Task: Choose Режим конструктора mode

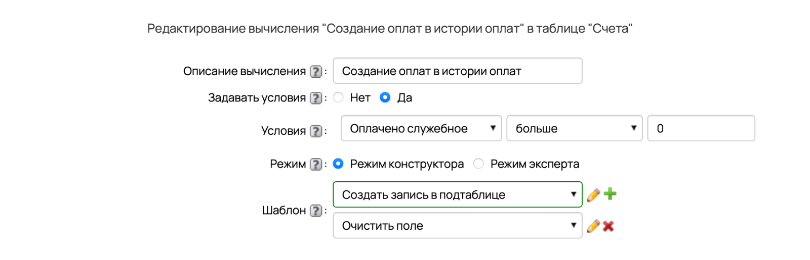Action: tap(338, 164)
